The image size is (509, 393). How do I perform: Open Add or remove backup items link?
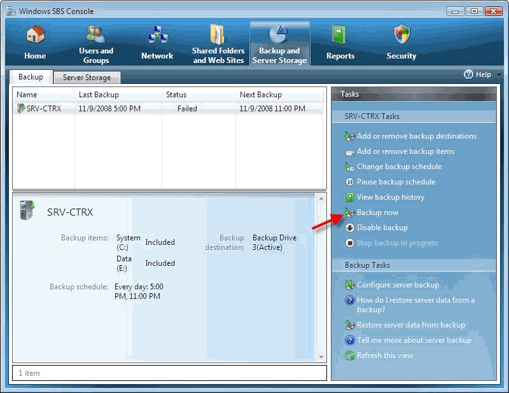pos(405,151)
